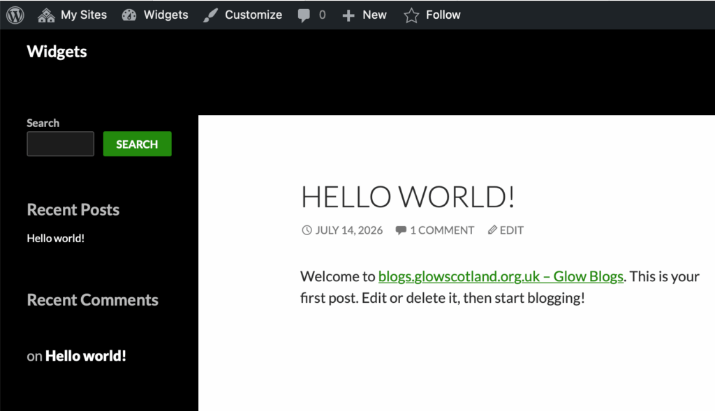Click the comments speech bubble icon
This screenshot has width=715, height=411.
(x=304, y=15)
